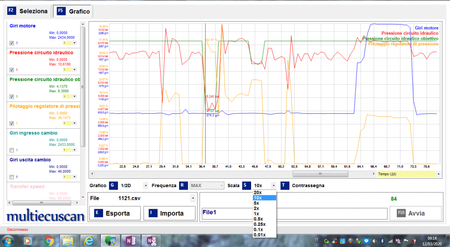Disable Pilotaggio regolatore di pressione checkbox
This screenshot has height=247, width=450.
click(12, 123)
